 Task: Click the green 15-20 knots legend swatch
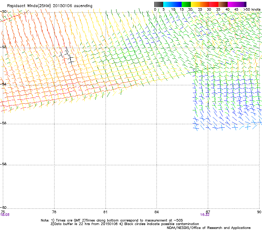pyautogui.click(x=186, y=4)
